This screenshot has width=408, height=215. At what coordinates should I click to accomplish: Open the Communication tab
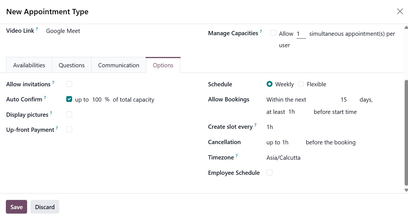click(118, 65)
